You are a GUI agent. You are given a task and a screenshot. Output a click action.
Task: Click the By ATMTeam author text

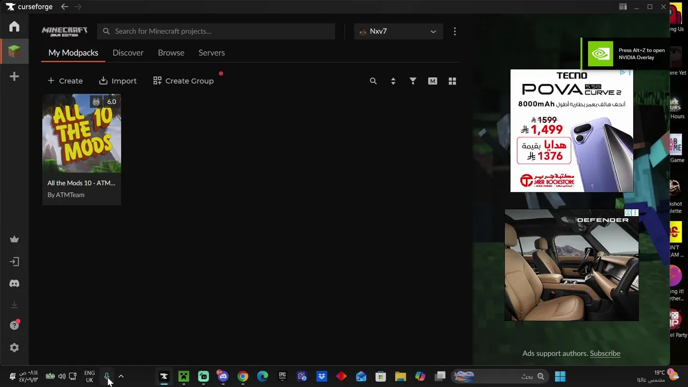[66, 195]
